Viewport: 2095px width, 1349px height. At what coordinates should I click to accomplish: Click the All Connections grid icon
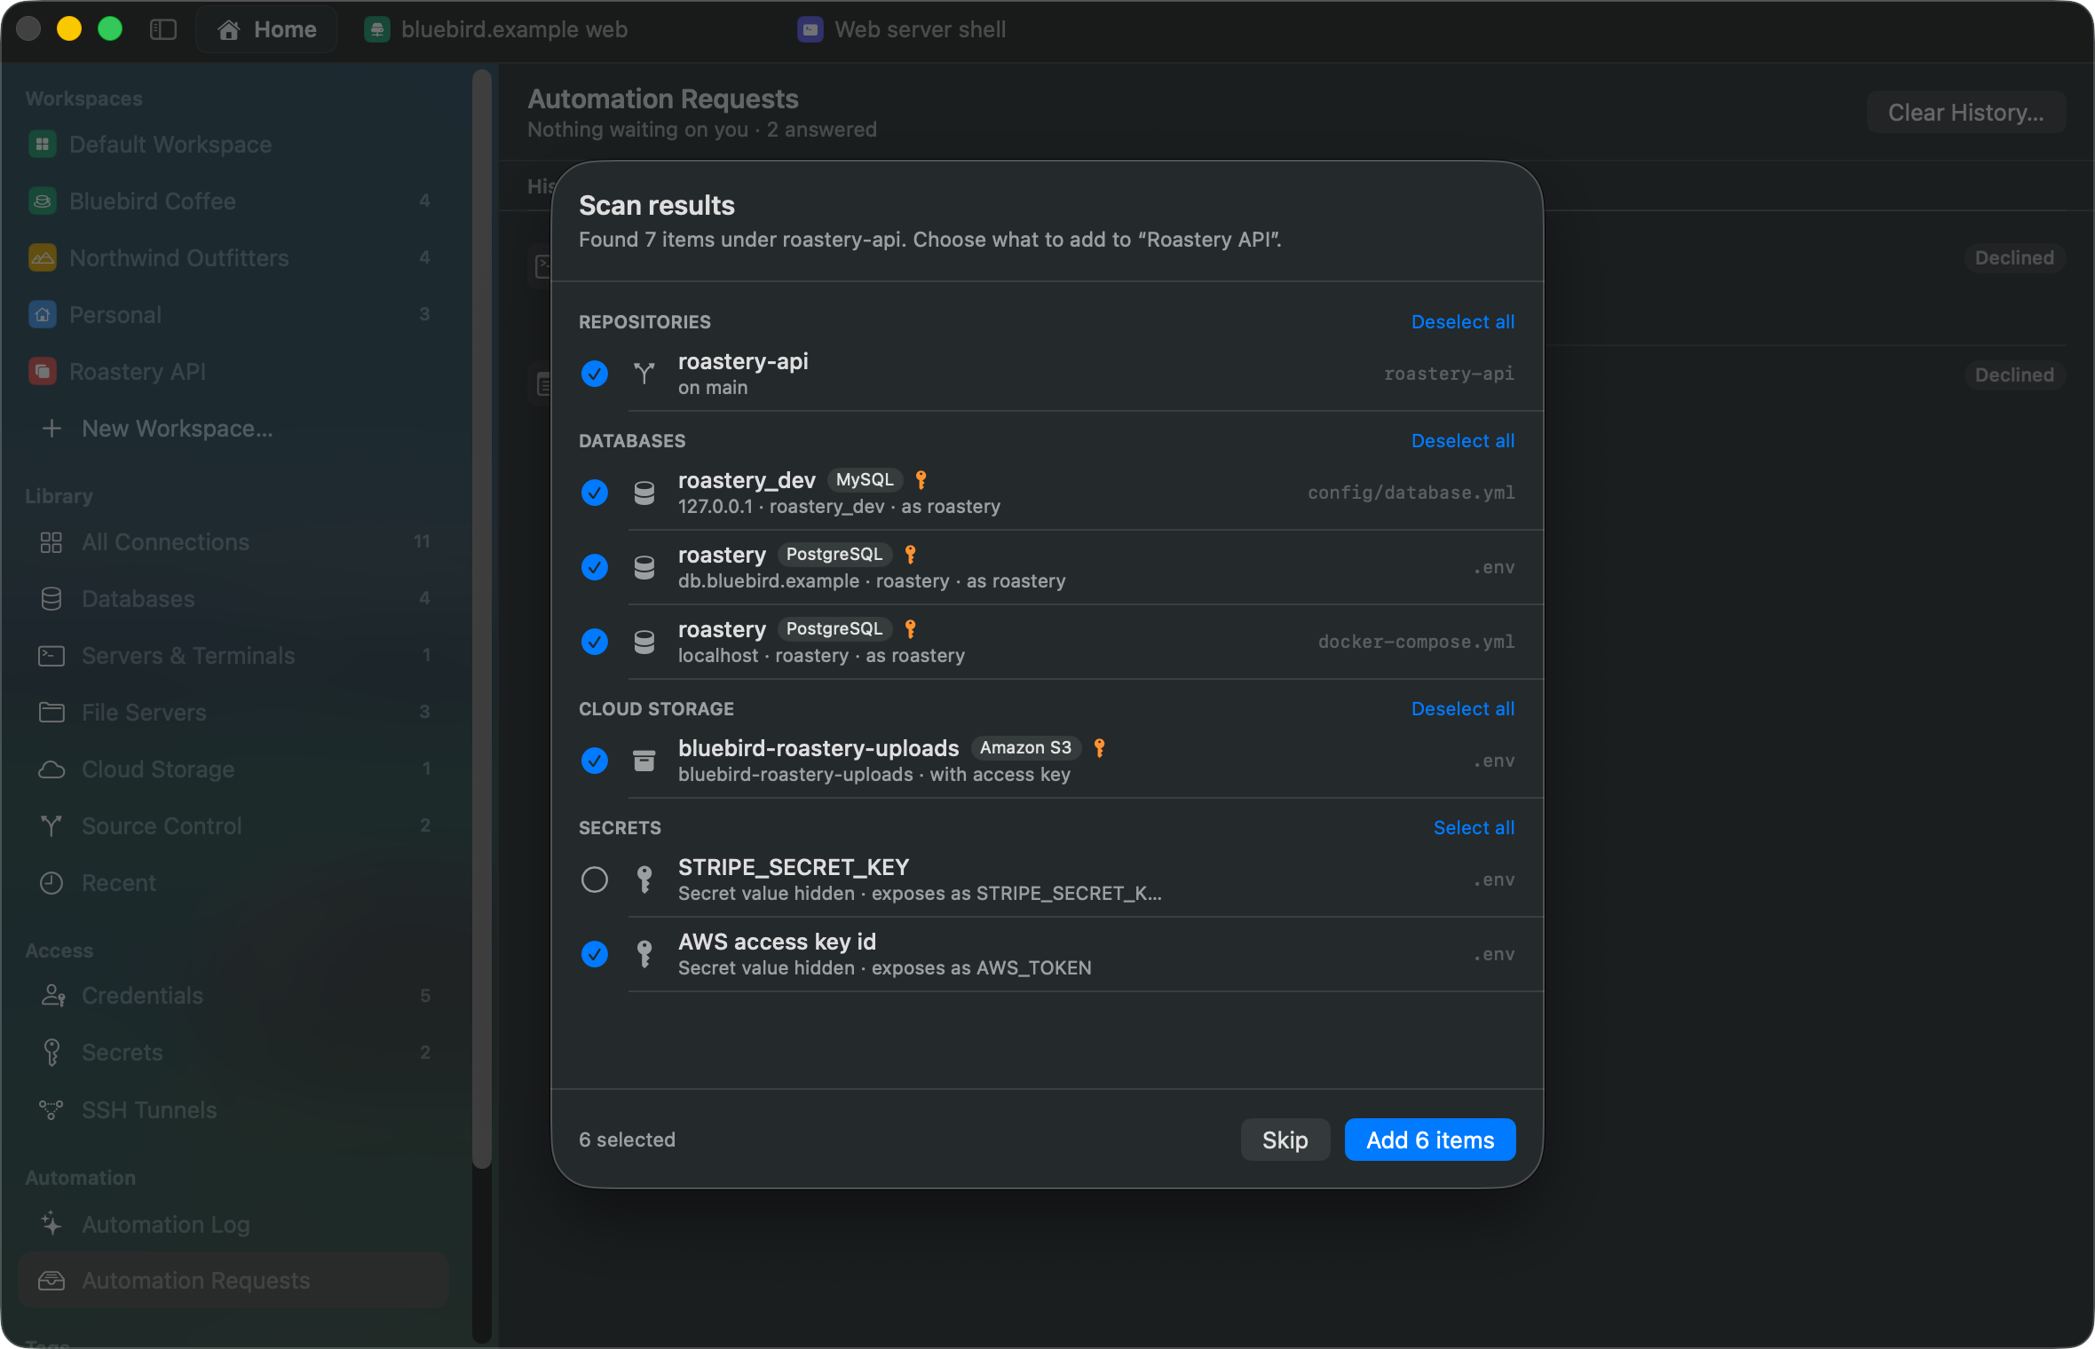point(51,541)
